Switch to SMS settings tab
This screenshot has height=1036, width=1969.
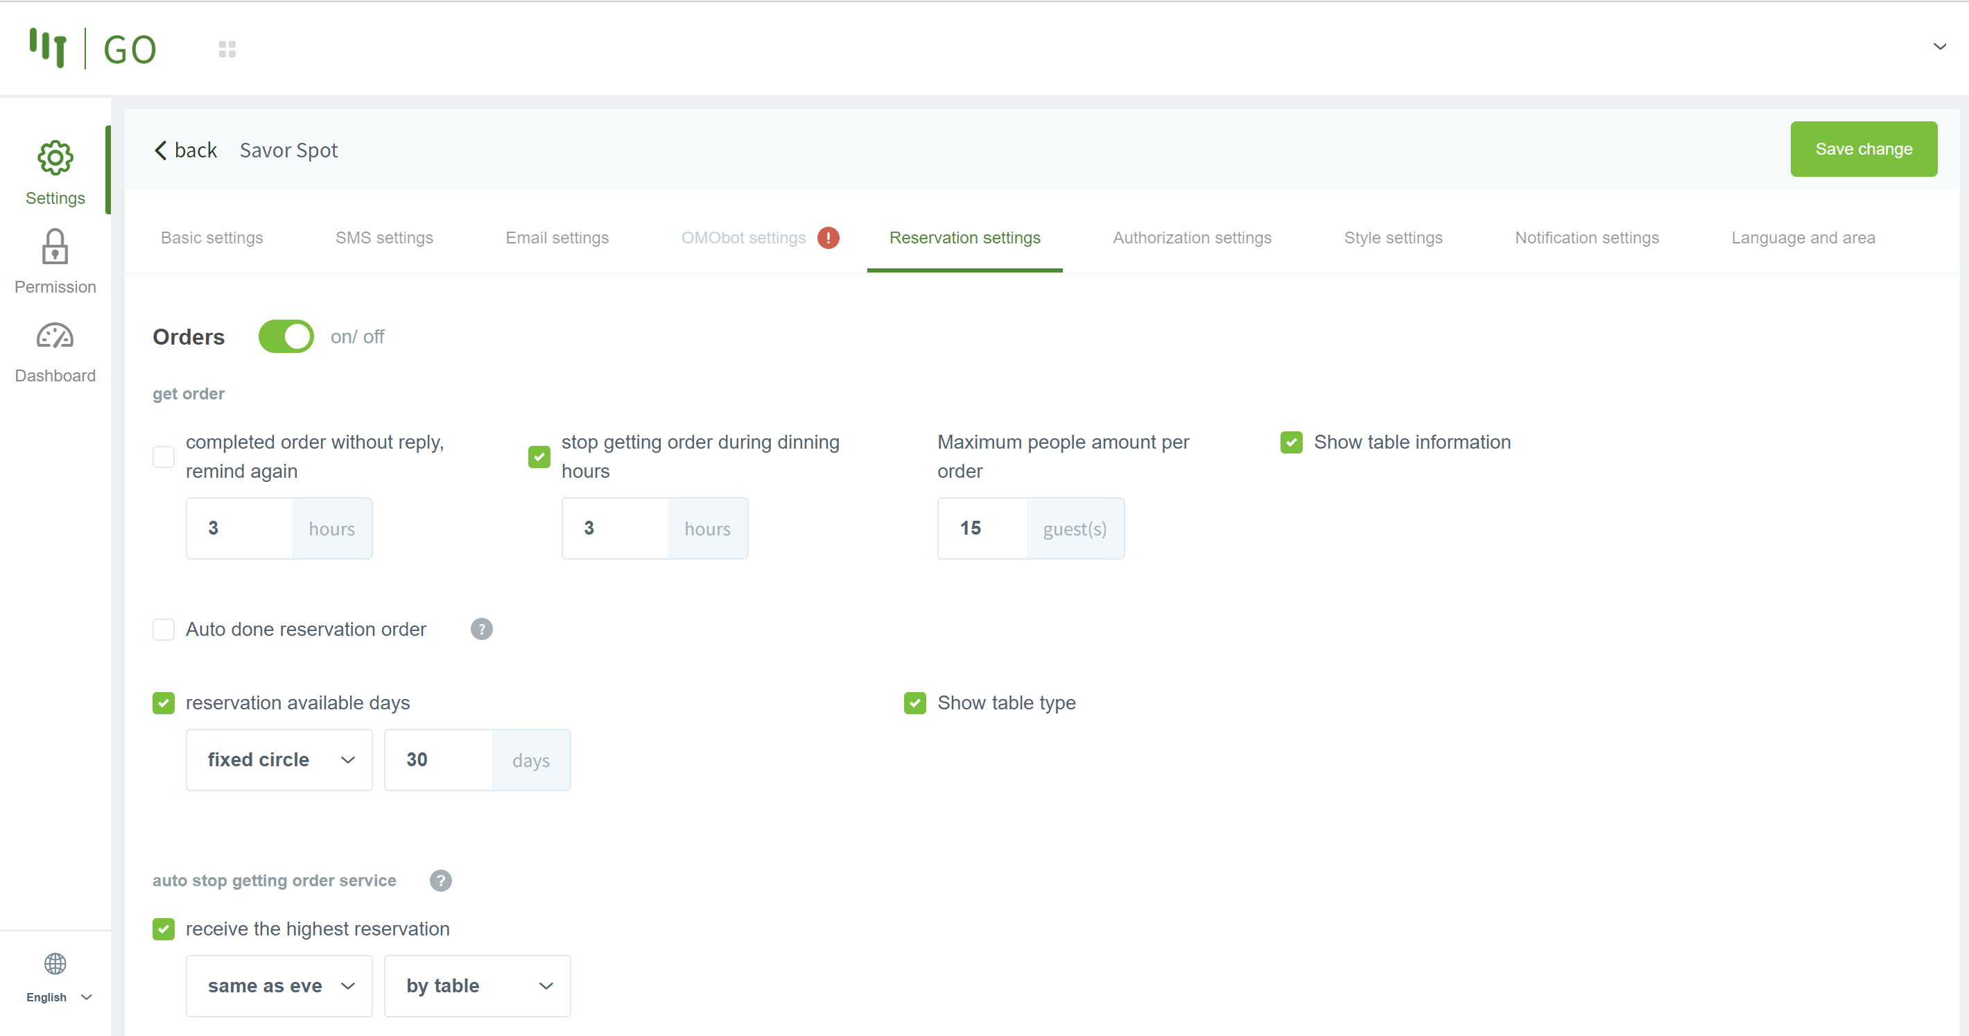(x=383, y=238)
